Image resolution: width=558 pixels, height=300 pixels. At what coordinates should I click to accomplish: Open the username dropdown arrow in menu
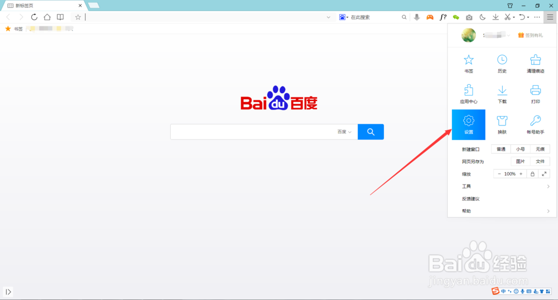pyautogui.click(x=508, y=35)
